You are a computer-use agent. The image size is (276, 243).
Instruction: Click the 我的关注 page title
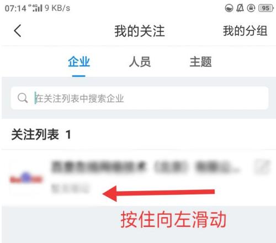(x=140, y=31)
